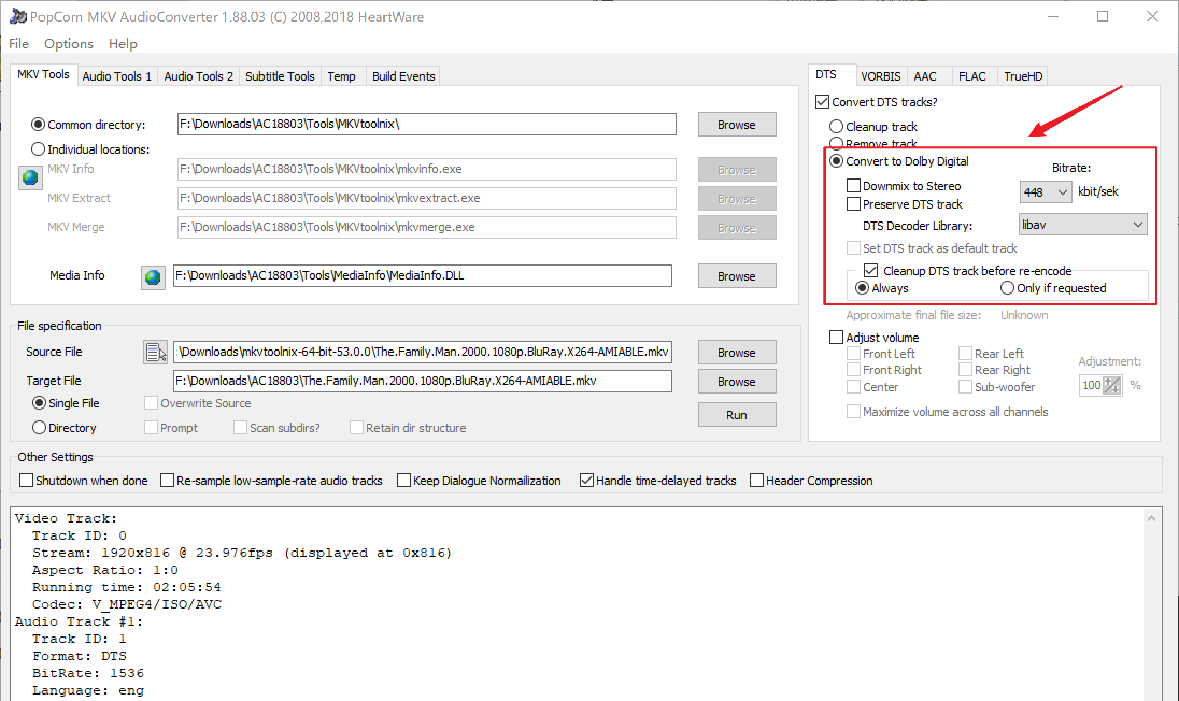1179x701 pixels.
Task: Check the Preserve DTS track option
Action: pyautogui.click(x=854, y=204)
